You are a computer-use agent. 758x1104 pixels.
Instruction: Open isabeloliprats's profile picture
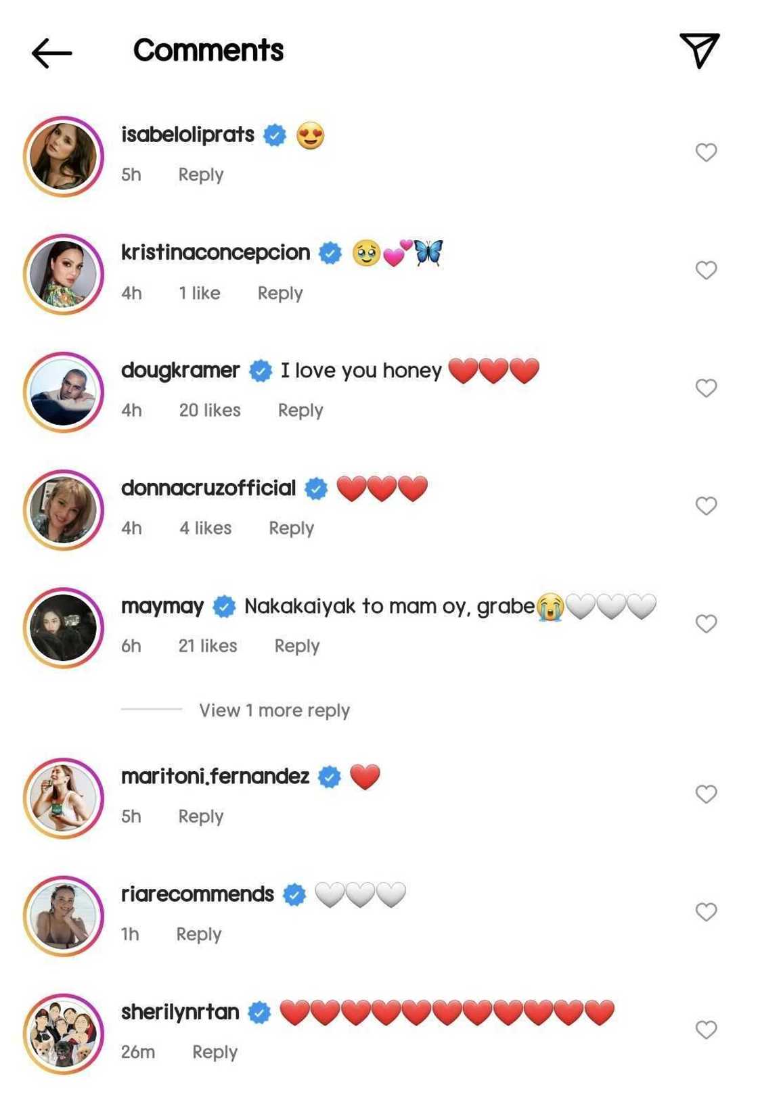point(64,156)
